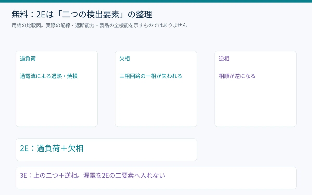Click the 2E:過負荷+欠相 box
This screenshot has width=312, height=195.
106,150
